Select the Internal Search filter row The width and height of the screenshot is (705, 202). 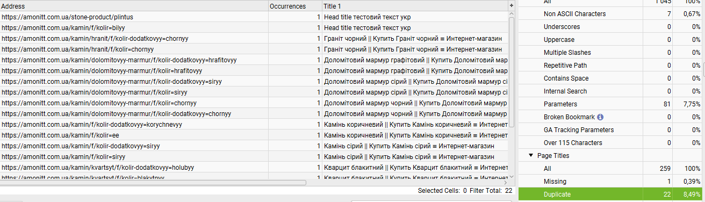[612, 91]
